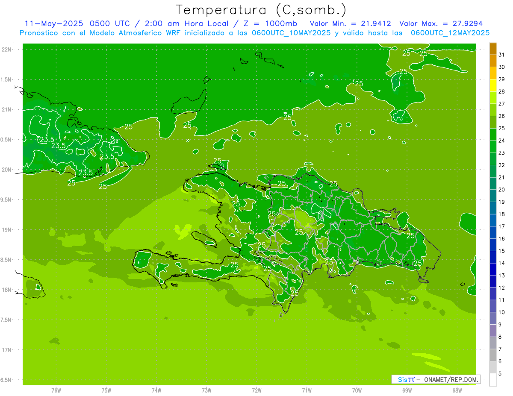Click the '70W' longitude axis label
This screenshot has width=513, height=396.
pos(357,390)
